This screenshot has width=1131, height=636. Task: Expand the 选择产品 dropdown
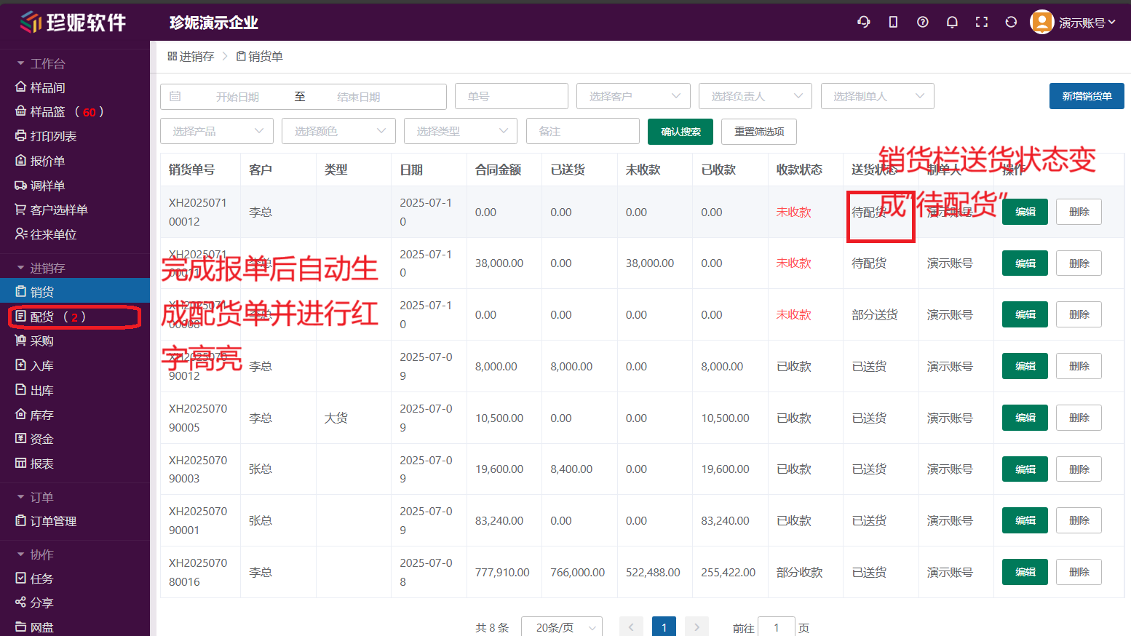pyautogui.click(x=217, y=131)
